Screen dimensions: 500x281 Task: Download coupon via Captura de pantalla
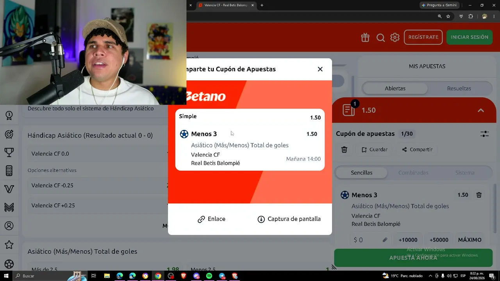click(x=289, y=219)
